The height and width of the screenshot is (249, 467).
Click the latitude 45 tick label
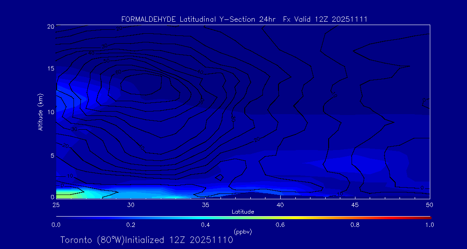tap(355, 204)
